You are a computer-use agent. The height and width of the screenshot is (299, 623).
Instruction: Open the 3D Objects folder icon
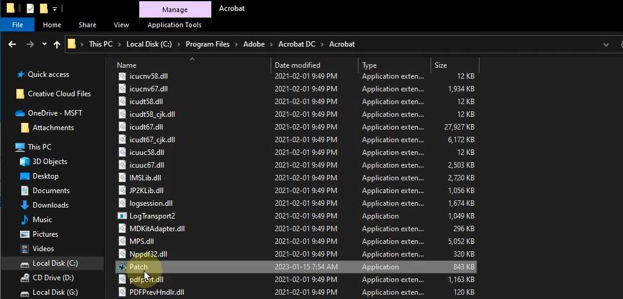pyautogui.click(x=25, y=162)
